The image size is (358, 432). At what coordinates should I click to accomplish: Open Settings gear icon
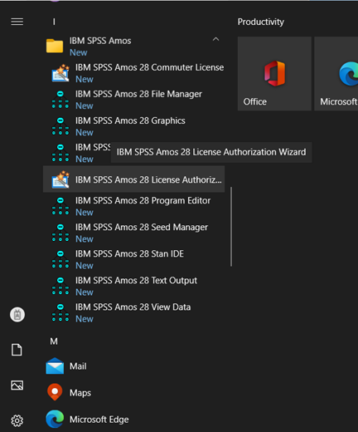(17, 420)
